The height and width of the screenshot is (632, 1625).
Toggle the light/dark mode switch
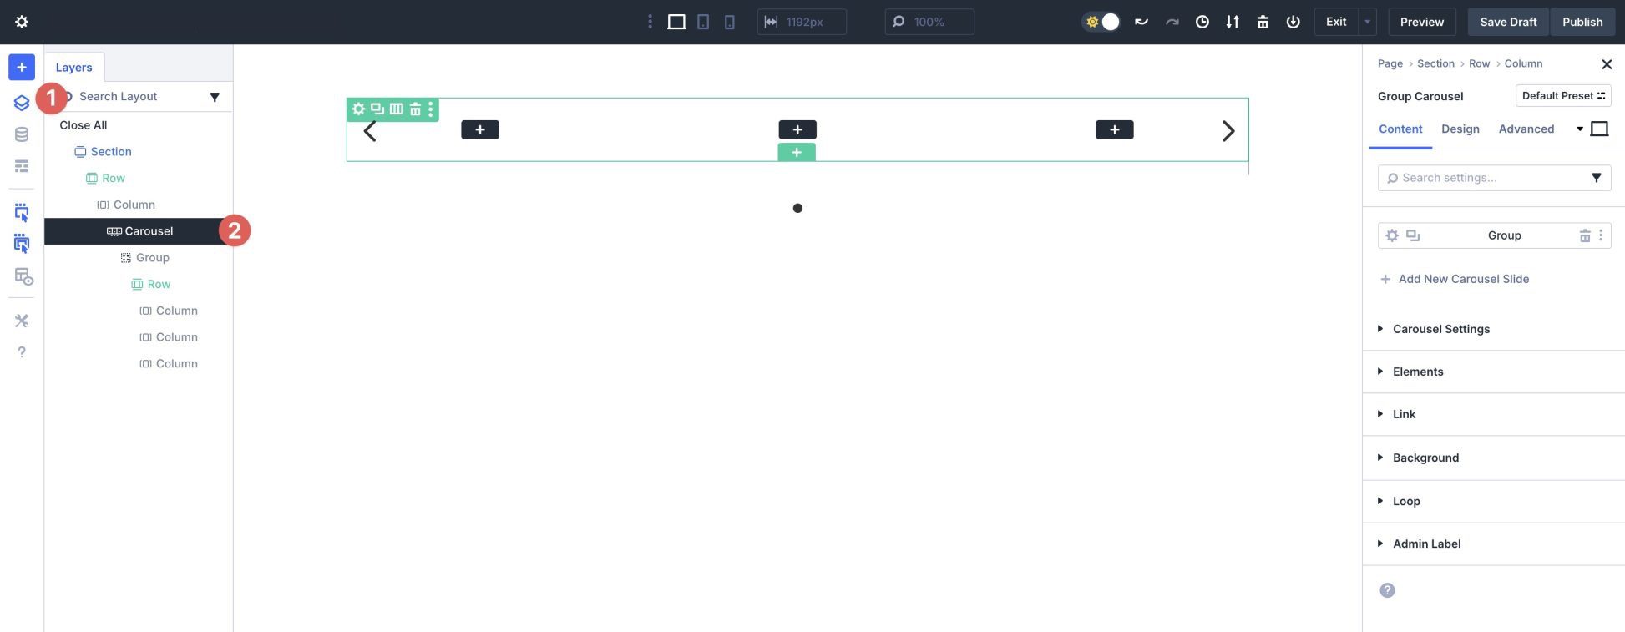pyautogui.click(x=1101, y=22)
